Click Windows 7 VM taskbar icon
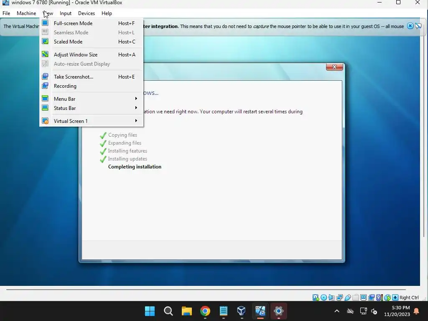The height and width of the screenshot is (321, 428). [x=260, y=311]
